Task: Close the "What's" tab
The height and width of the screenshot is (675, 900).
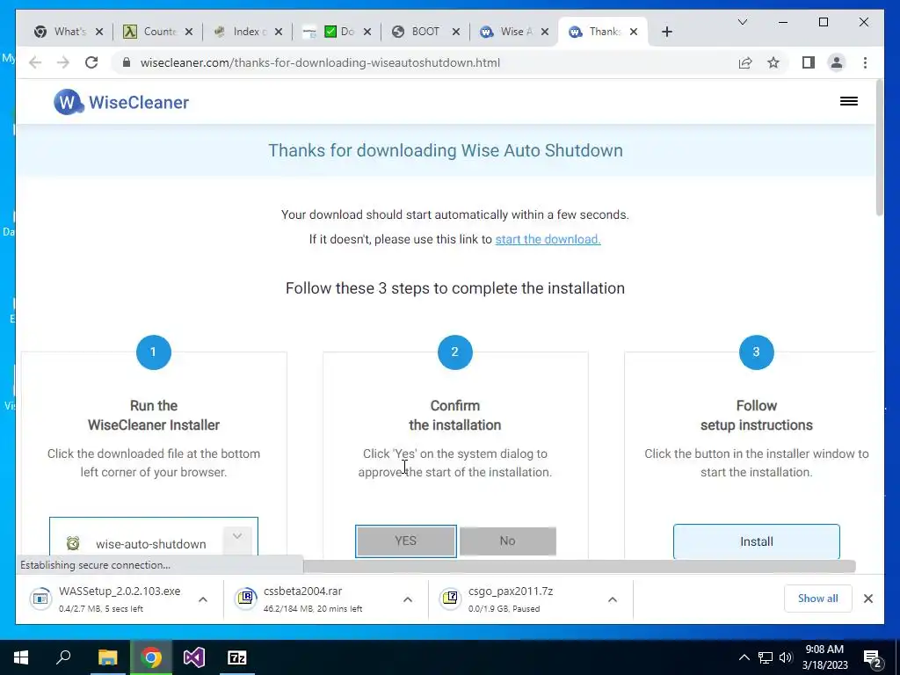Action: click(99, 32)
